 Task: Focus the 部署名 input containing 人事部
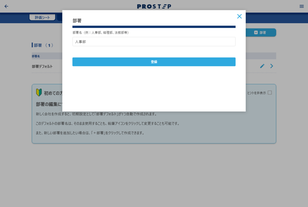pos(154,42)
